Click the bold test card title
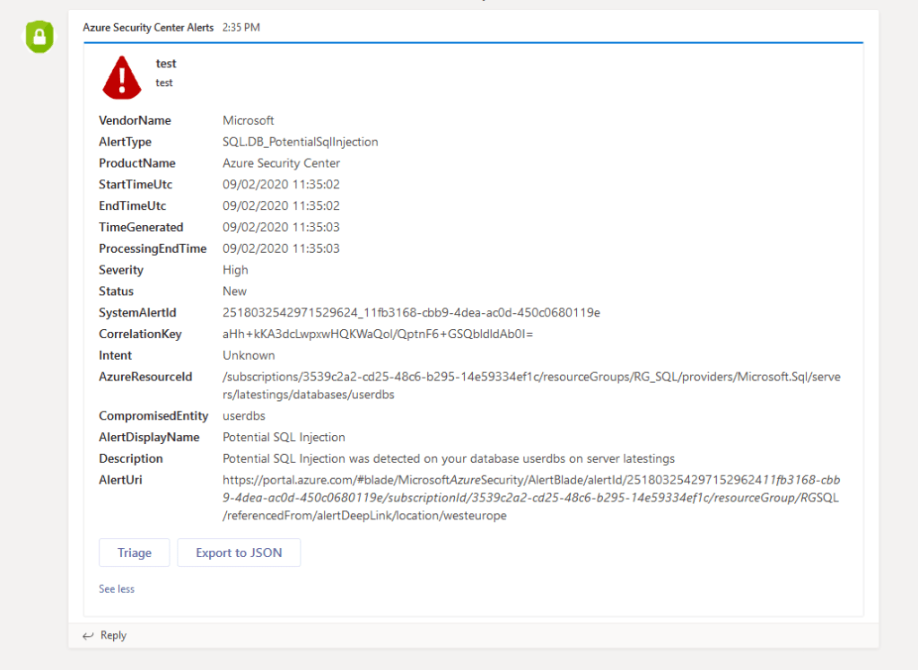The width and height of the screenshot is (918, 670). (x=166, y=64)
